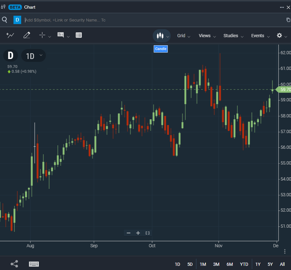Show keyboard shortcuts icon
The image size is (291, 270).
[34, 264]
